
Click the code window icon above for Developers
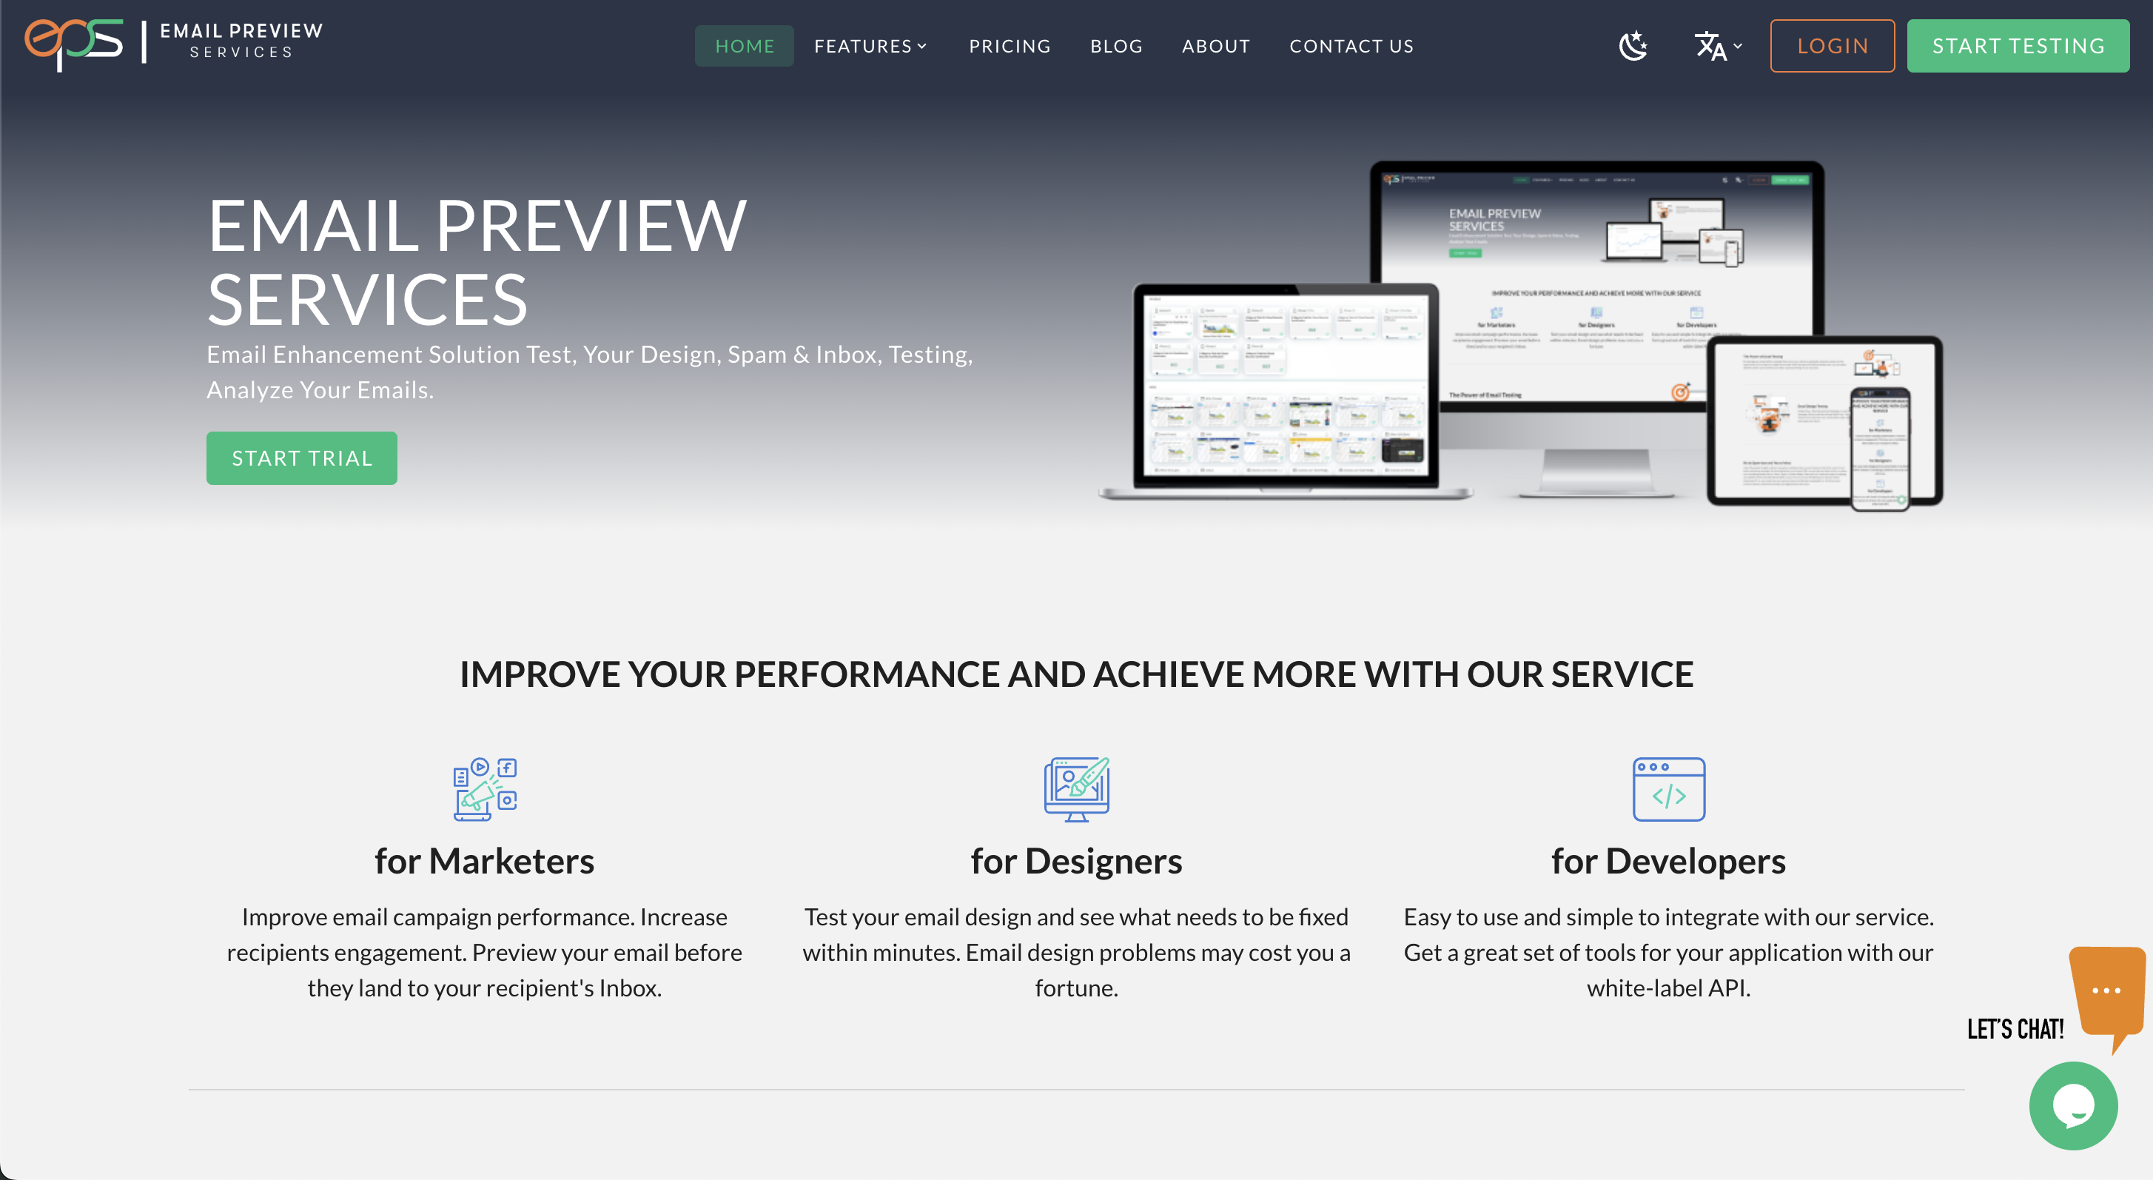[1668, 788]
